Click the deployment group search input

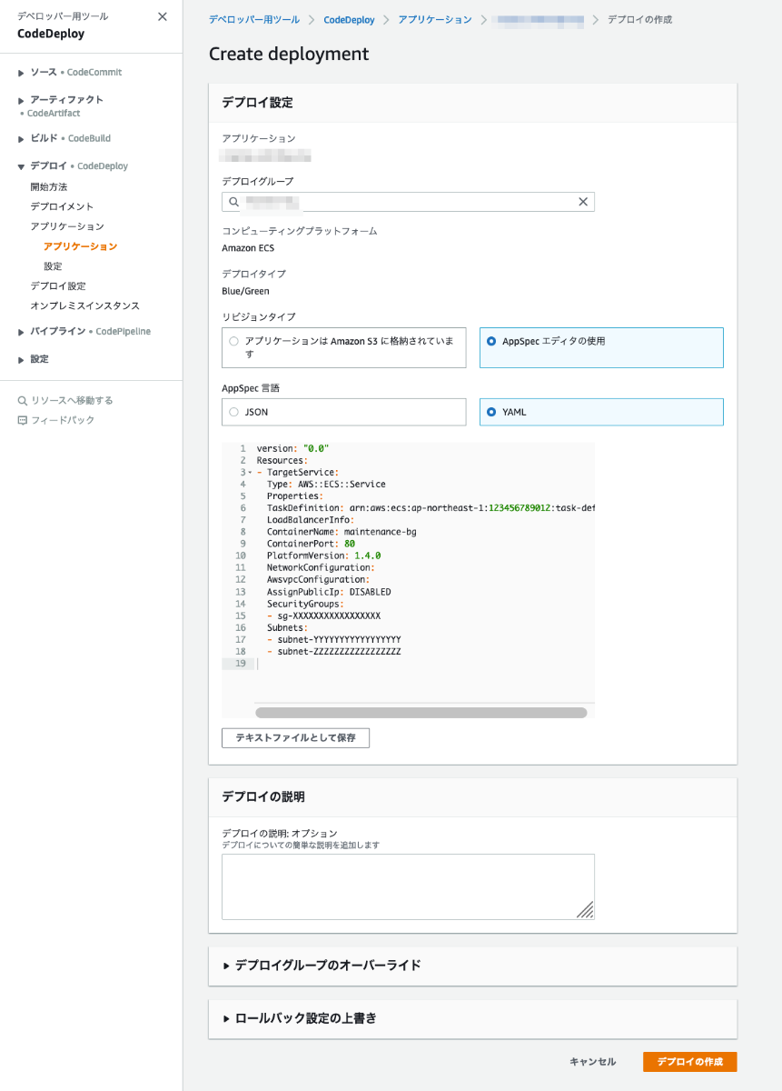click(408, 202)
